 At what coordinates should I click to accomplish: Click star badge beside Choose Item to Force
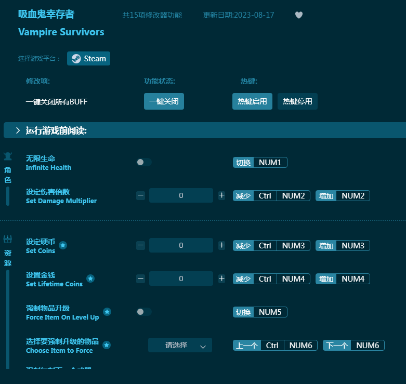pyautogui.click(x=107, y=345)
